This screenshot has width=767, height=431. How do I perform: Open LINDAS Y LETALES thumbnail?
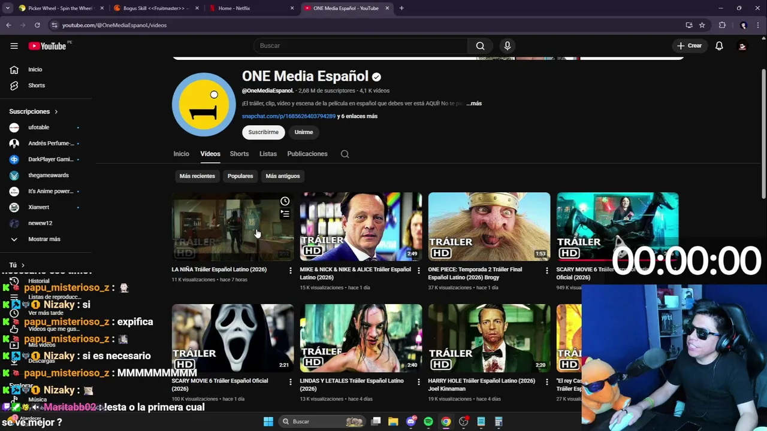(x=361, y=338)
